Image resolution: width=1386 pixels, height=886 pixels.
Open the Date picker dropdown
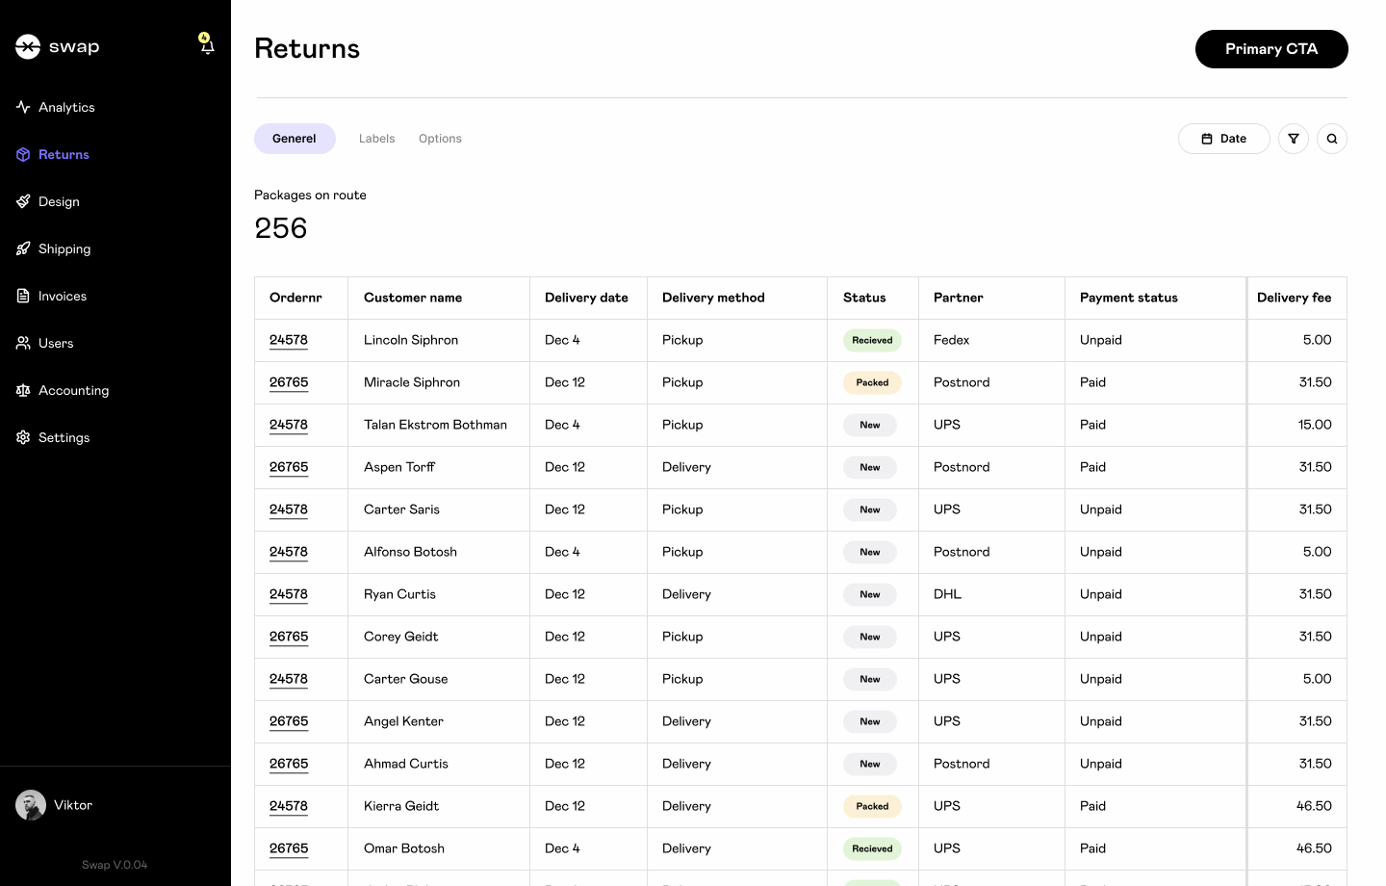coord(1223,138)
